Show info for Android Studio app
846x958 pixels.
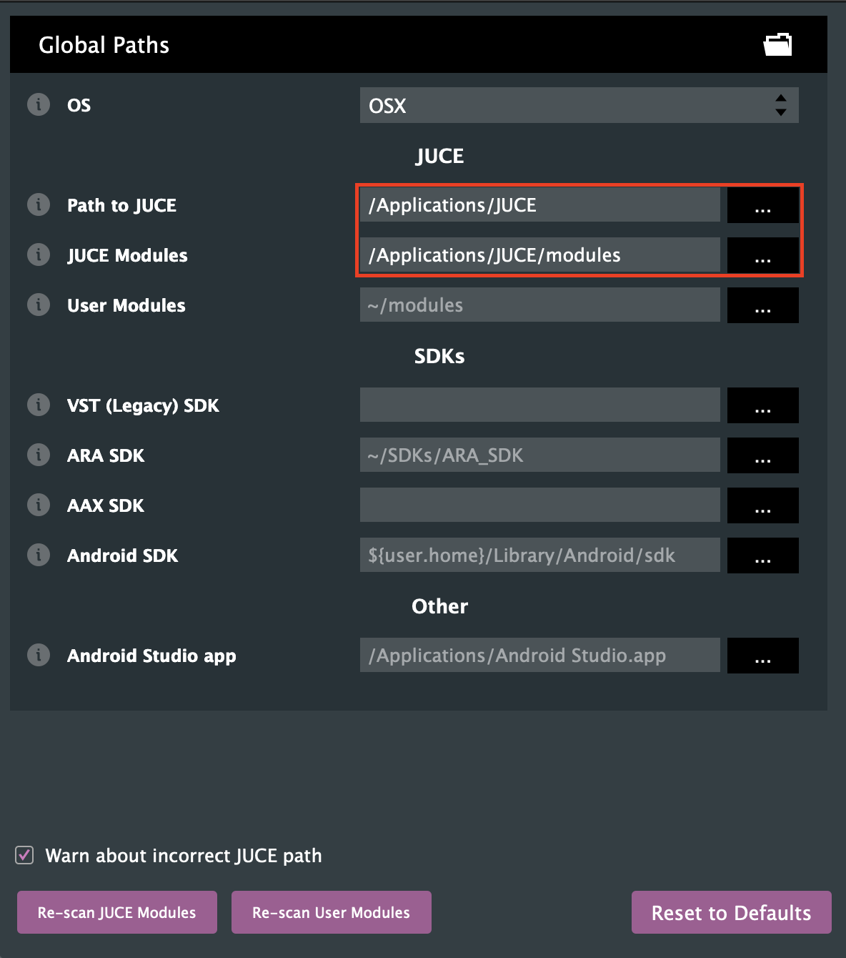(39, 655)
